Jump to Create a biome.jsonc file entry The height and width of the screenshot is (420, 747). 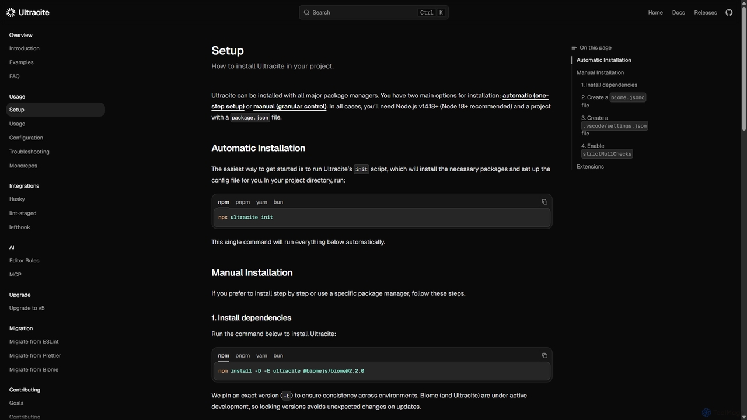(x=613, y=101)
